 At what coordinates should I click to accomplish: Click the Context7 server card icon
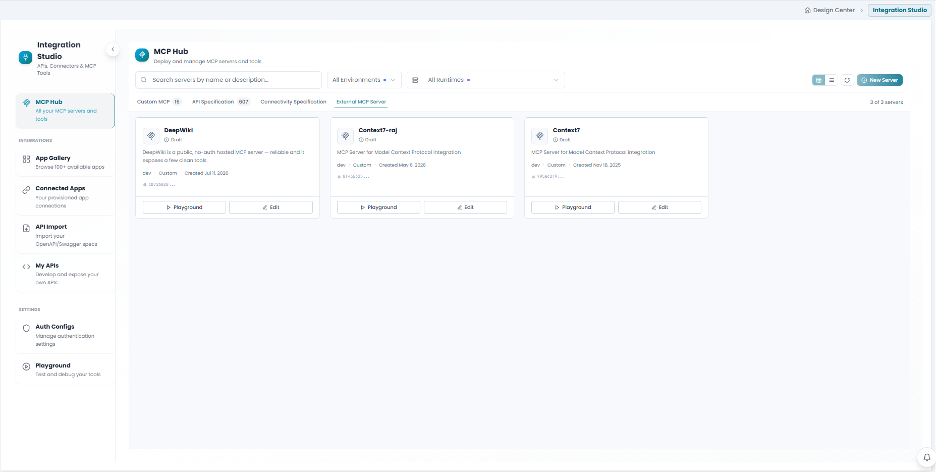pos(539,135)
